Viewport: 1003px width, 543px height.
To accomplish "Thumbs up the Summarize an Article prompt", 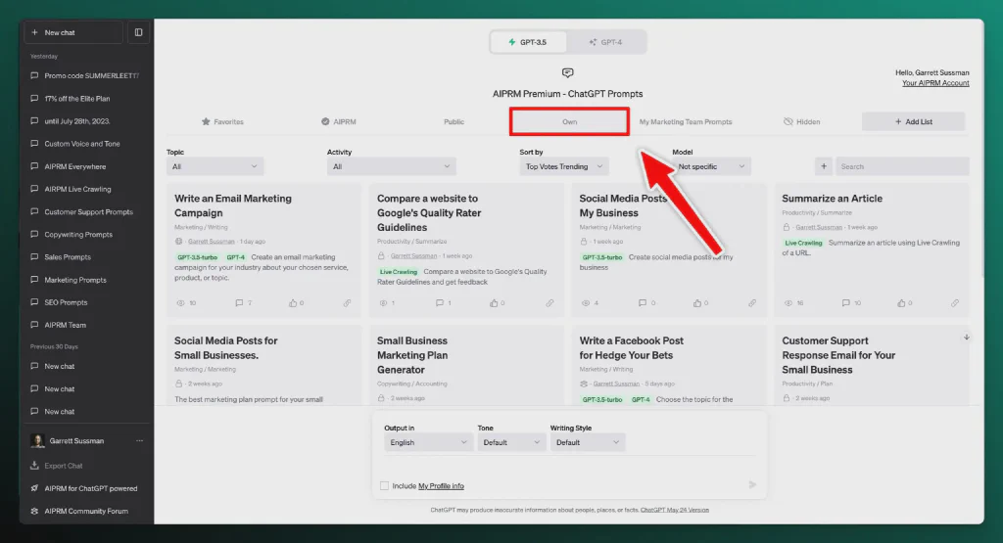I will click(x=901, y=302).
